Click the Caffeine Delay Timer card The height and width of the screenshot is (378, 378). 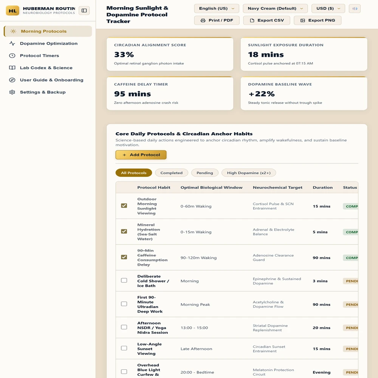170,93
